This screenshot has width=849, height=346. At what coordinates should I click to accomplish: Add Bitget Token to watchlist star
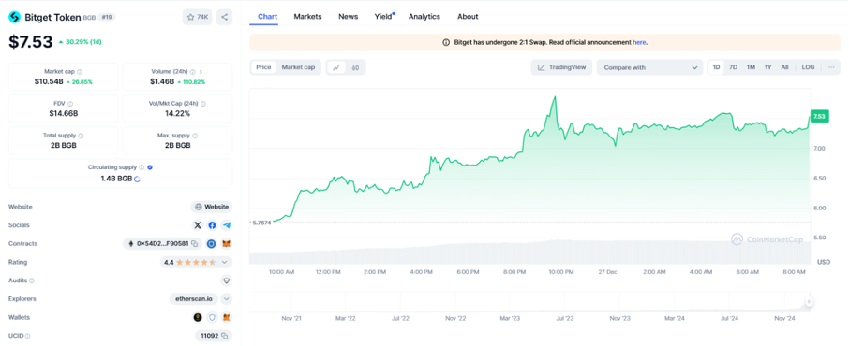(x=197, y=17)
